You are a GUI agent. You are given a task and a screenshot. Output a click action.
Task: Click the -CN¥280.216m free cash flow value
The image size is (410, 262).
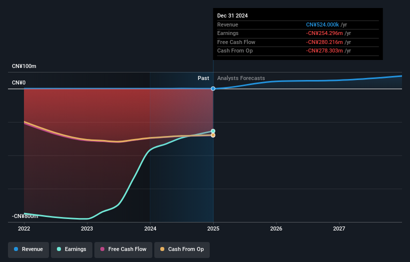click(x=325, y=42)
